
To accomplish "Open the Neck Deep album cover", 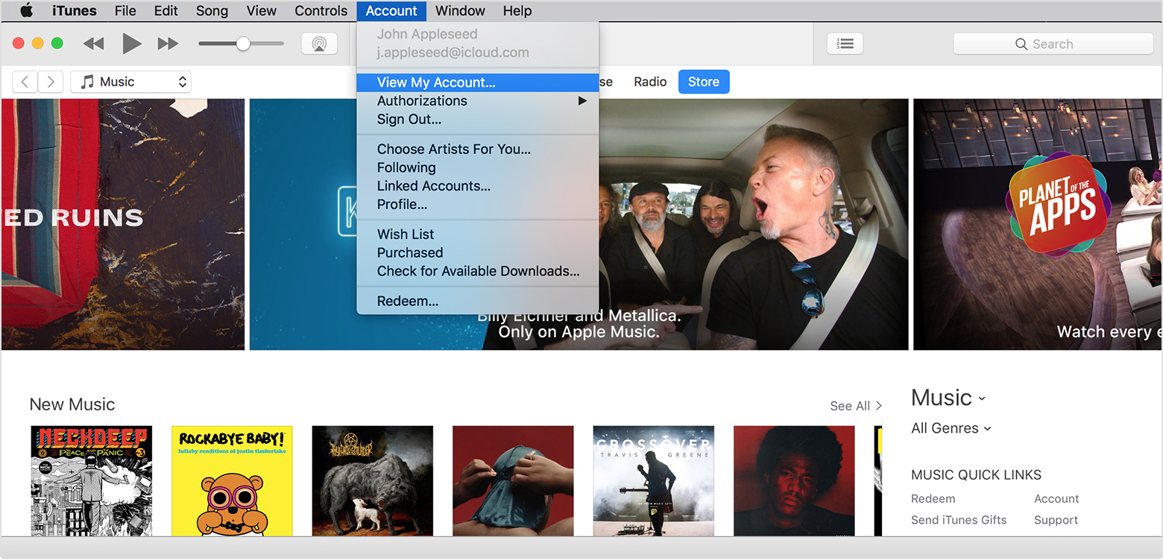I will (x=92, y=481).
